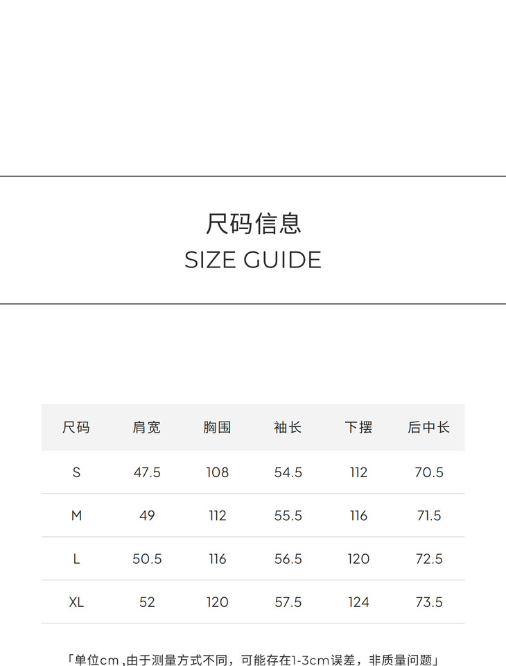Screen dimensions: 506x666
Task: Click the sleeve length value 55.5
Action: pyautogui.click(x=288, y=516)
